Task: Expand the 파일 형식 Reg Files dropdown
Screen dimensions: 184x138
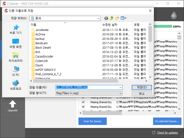Action: (120, 93)
